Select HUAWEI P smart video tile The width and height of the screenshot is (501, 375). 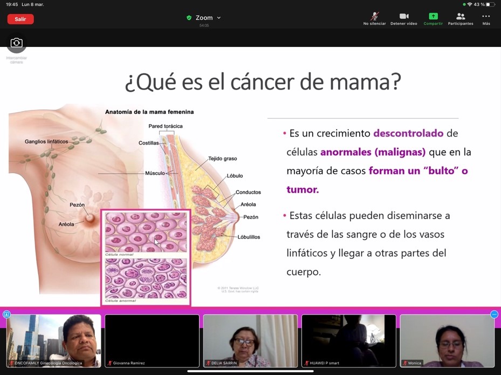point(349,341)
